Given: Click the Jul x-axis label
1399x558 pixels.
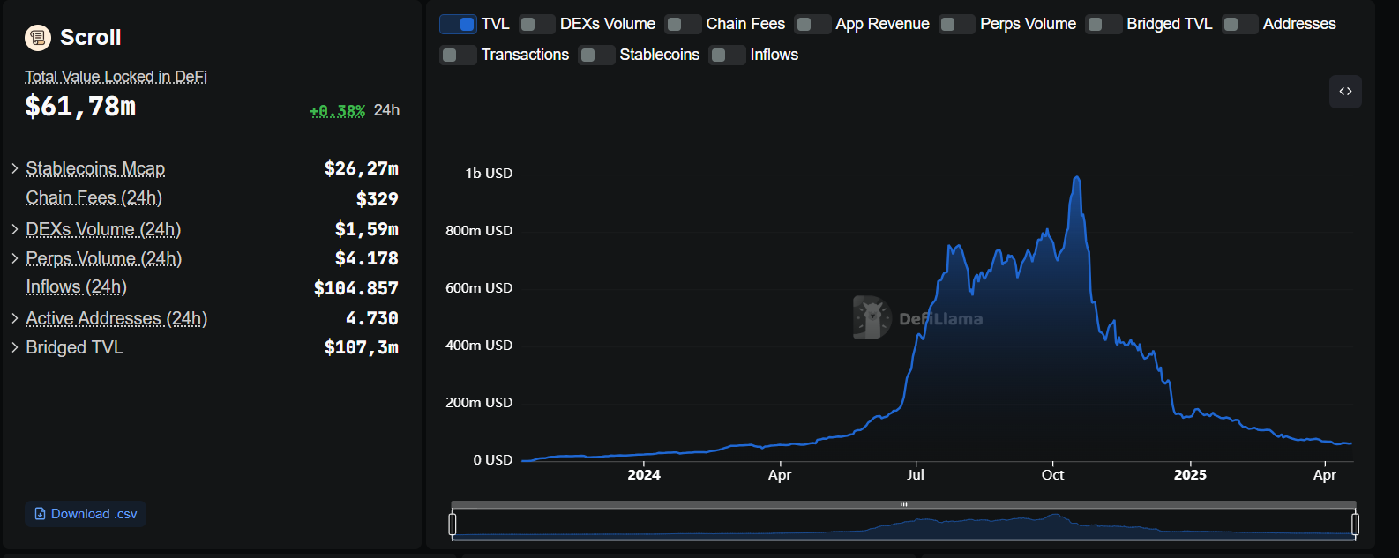Looking at the screenshot, I should pyautogui.click(x=916, y=474).
